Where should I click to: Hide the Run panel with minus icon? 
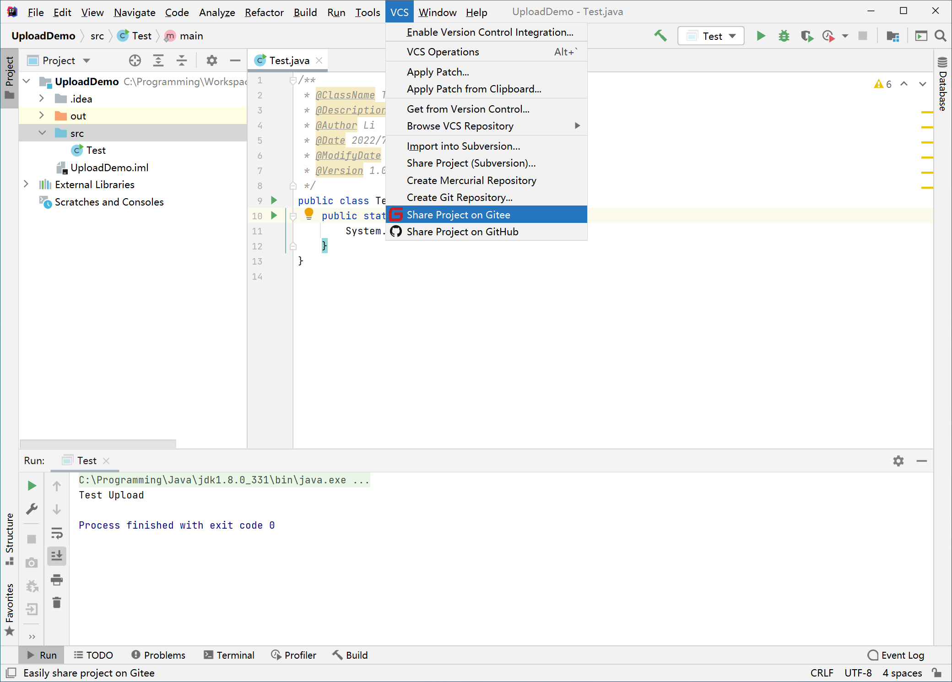pos(922,461)
